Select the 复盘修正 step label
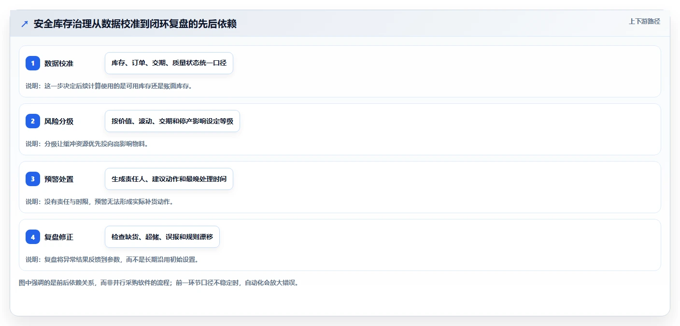Viewport: 680px width, 326px height. pyautogui.click(x=59, y=237)
